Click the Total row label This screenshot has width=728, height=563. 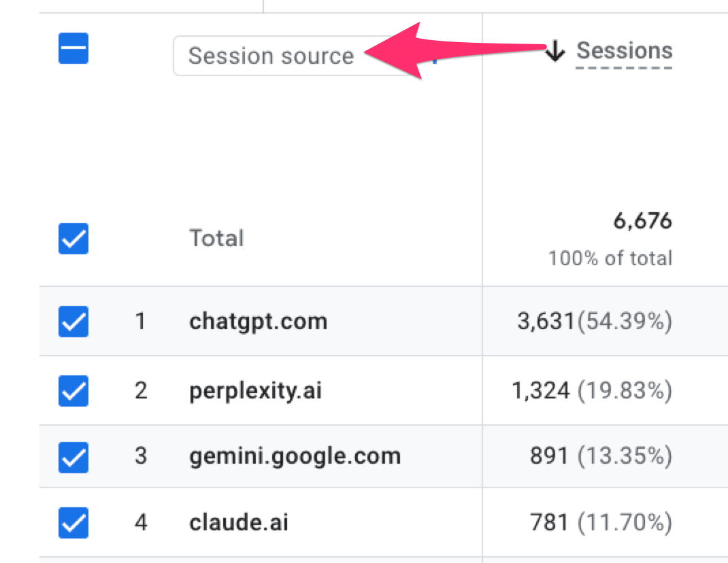tap(216, 239)
